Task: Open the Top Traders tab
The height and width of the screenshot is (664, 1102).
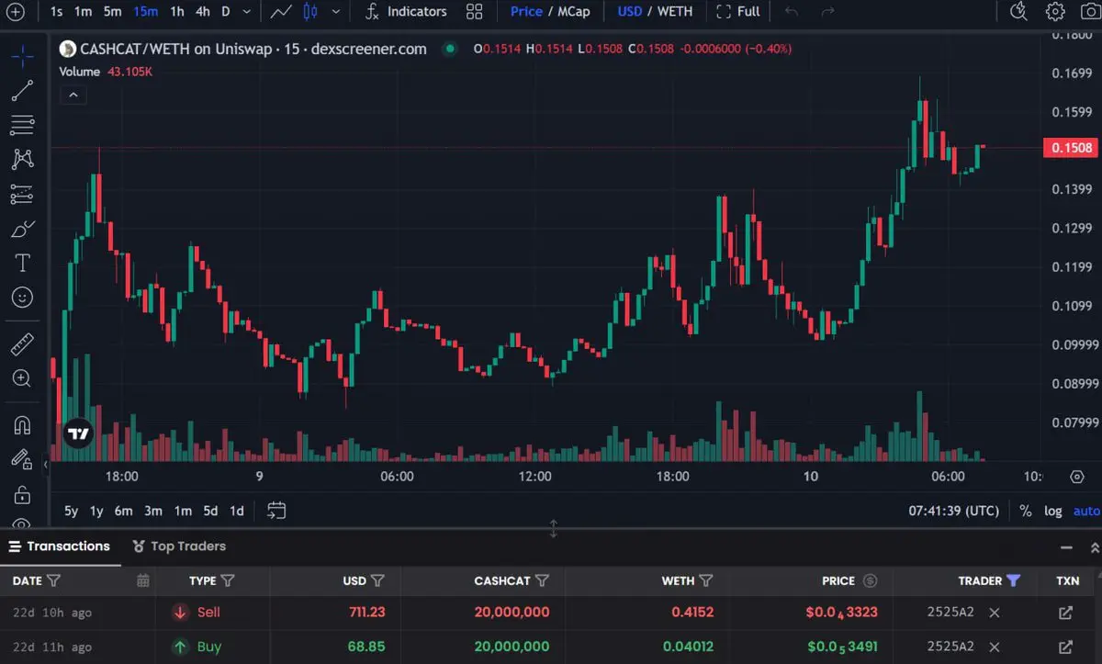Action: (179, 546)
